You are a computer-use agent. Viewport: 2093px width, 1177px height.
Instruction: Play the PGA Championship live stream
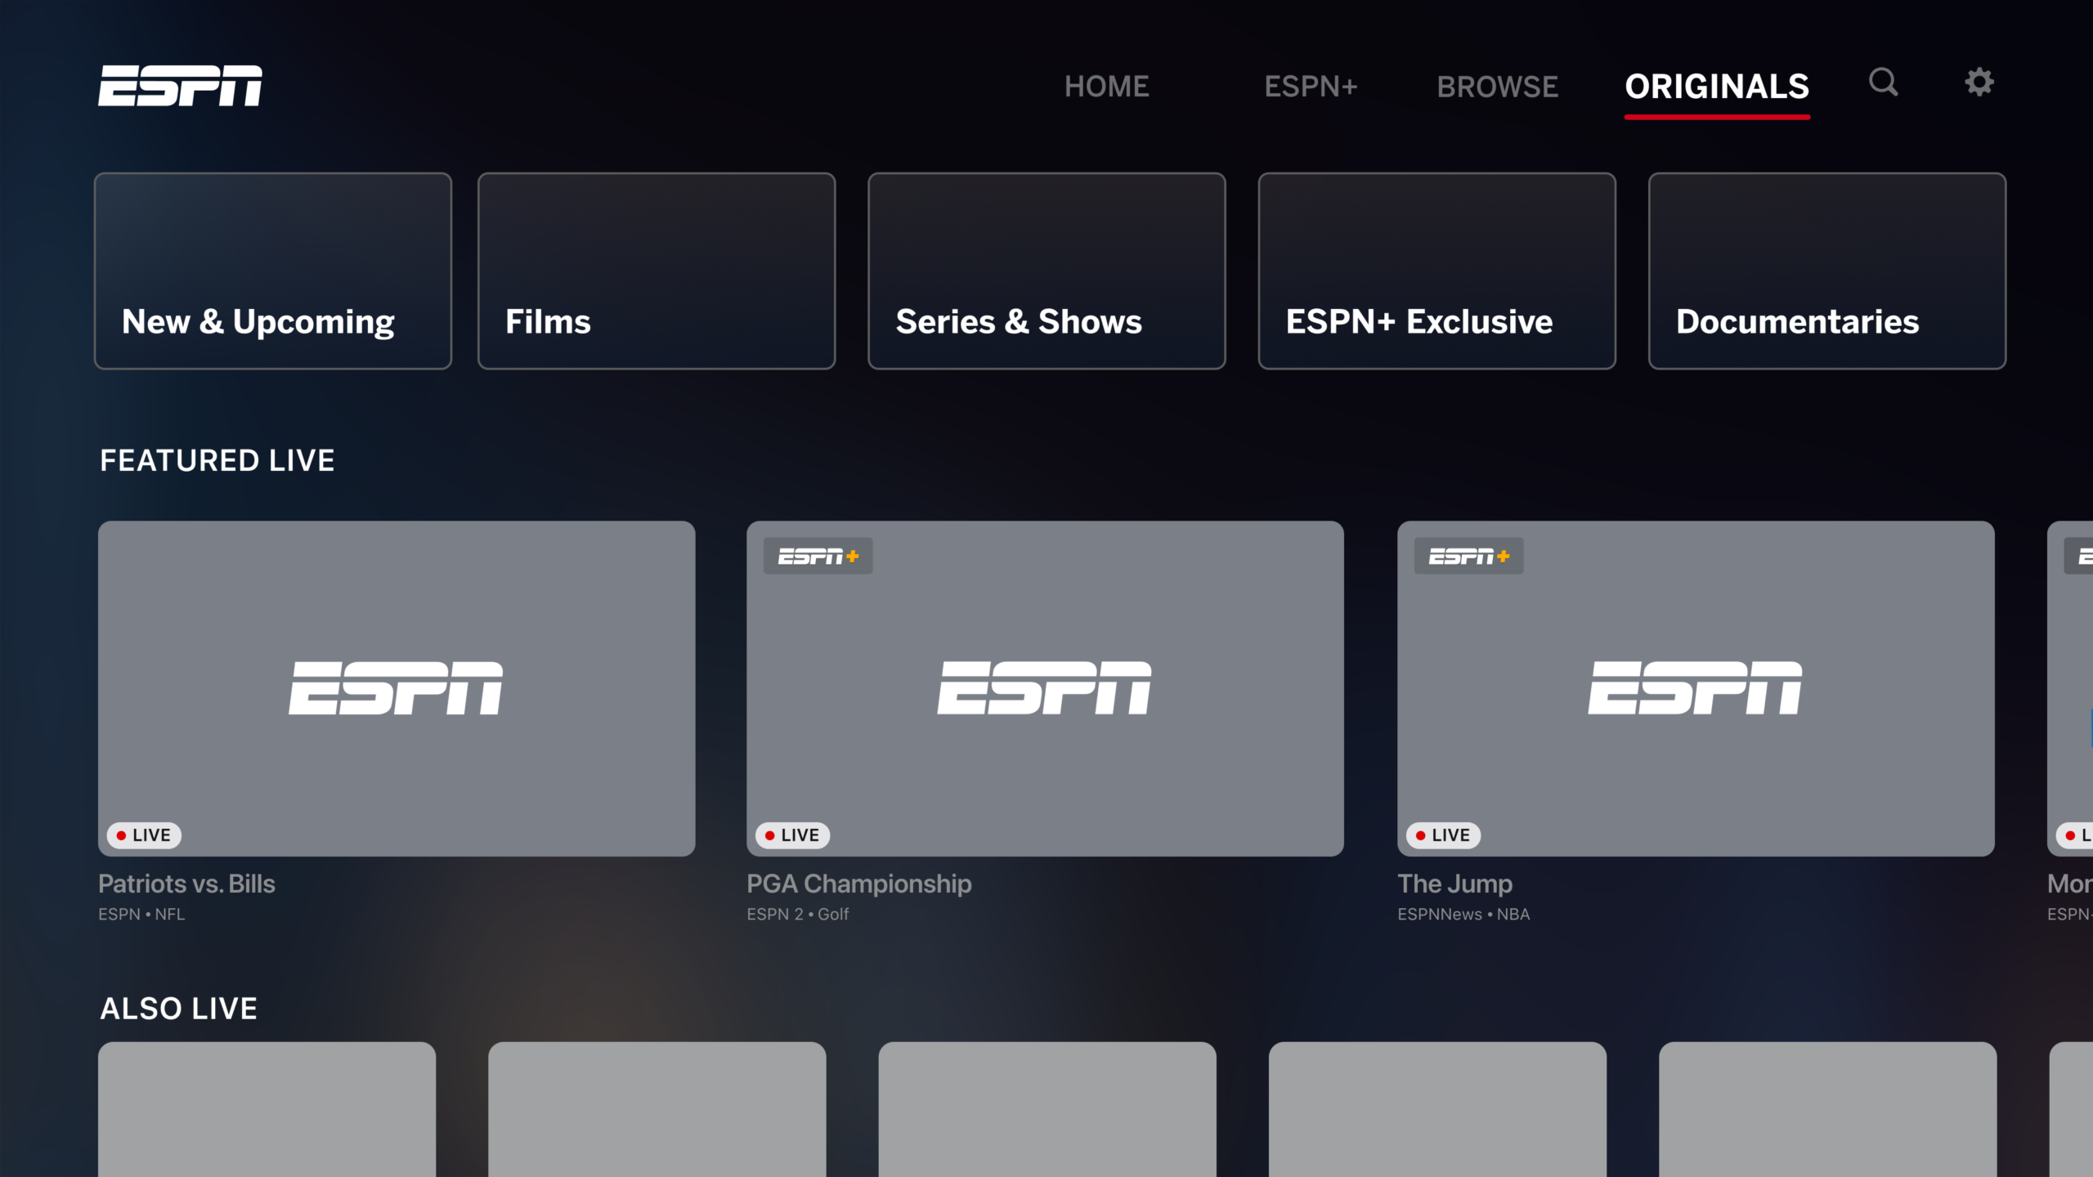tap(1045, 688)
